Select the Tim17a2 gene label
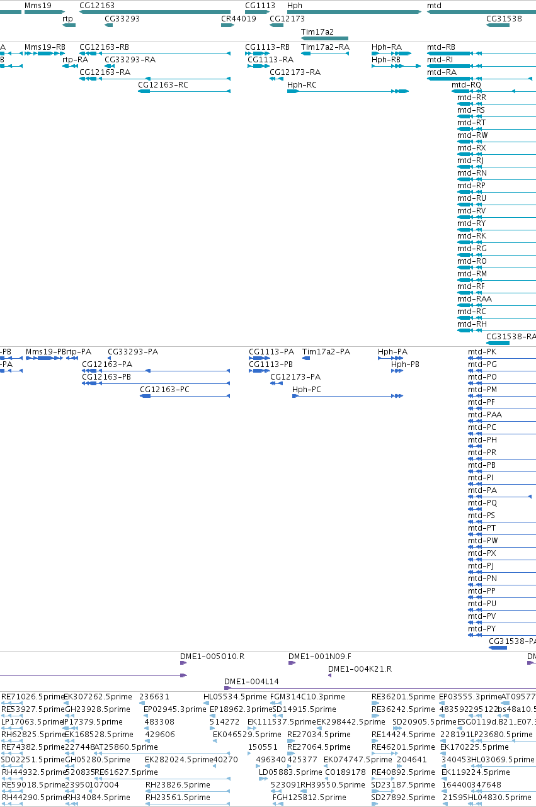This screenshot has width=536, height=807. point(317,31)
